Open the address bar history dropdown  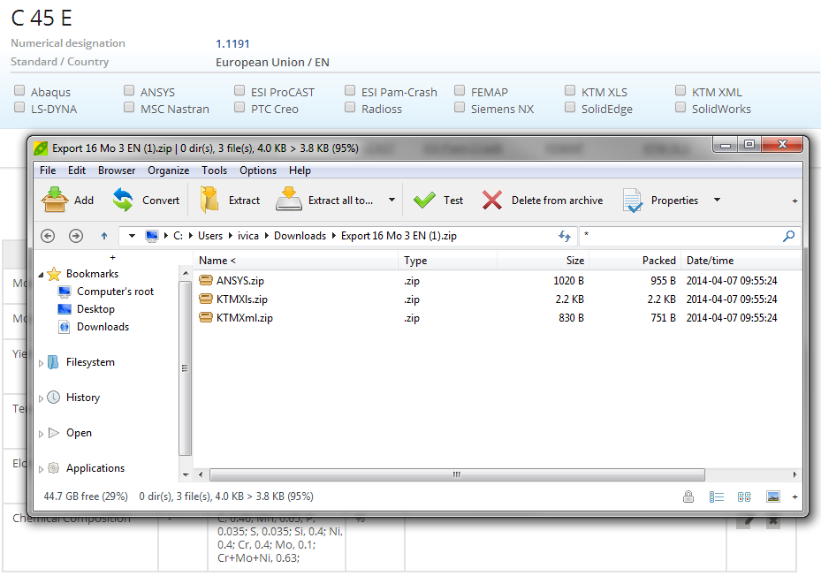pyautogui.click(x=132, y=236)
